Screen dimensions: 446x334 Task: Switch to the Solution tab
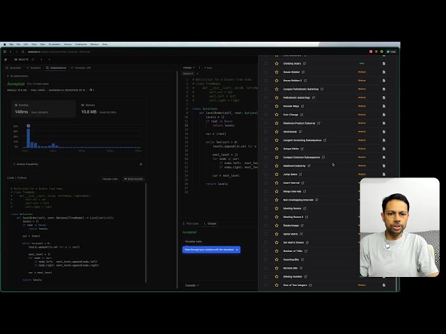[x=33, y=68]
